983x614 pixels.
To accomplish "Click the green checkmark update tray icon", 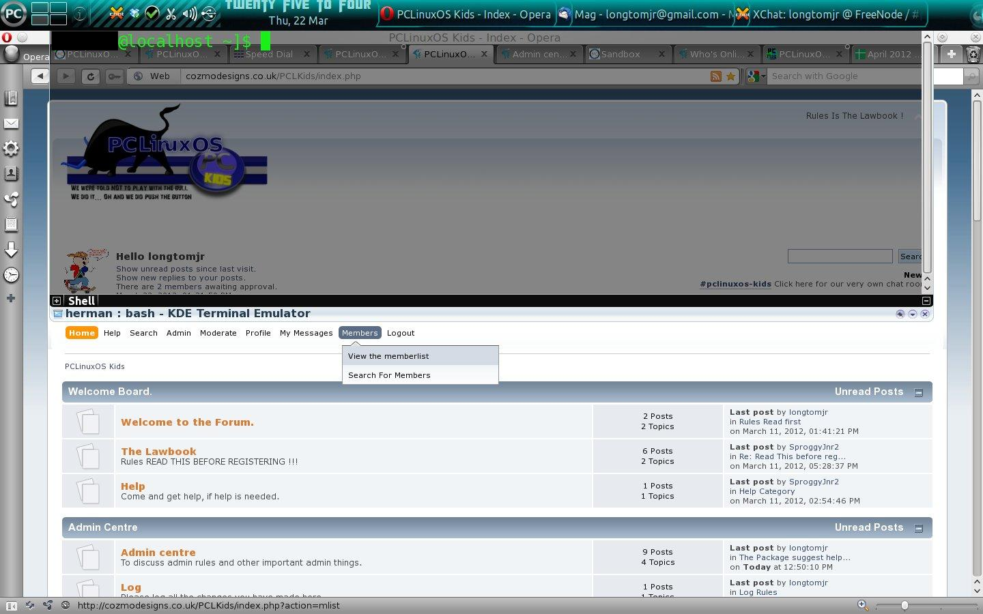I will (x=153, y=13).
